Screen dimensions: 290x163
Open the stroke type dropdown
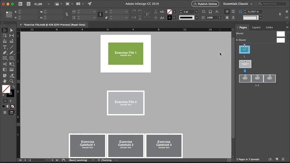196,18
